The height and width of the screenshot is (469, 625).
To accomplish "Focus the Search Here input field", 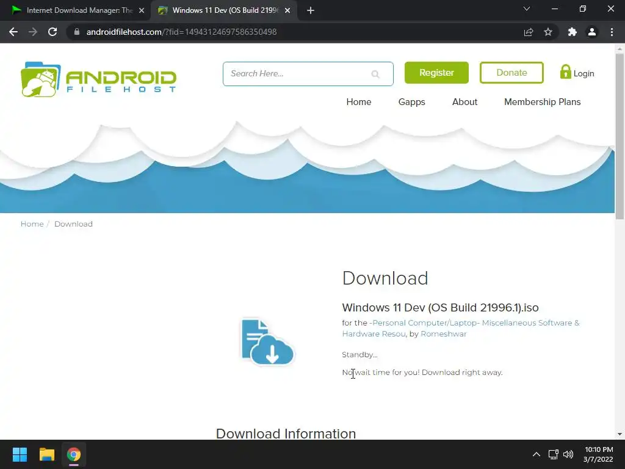I will pyautogui.click(x=308, y=74).
